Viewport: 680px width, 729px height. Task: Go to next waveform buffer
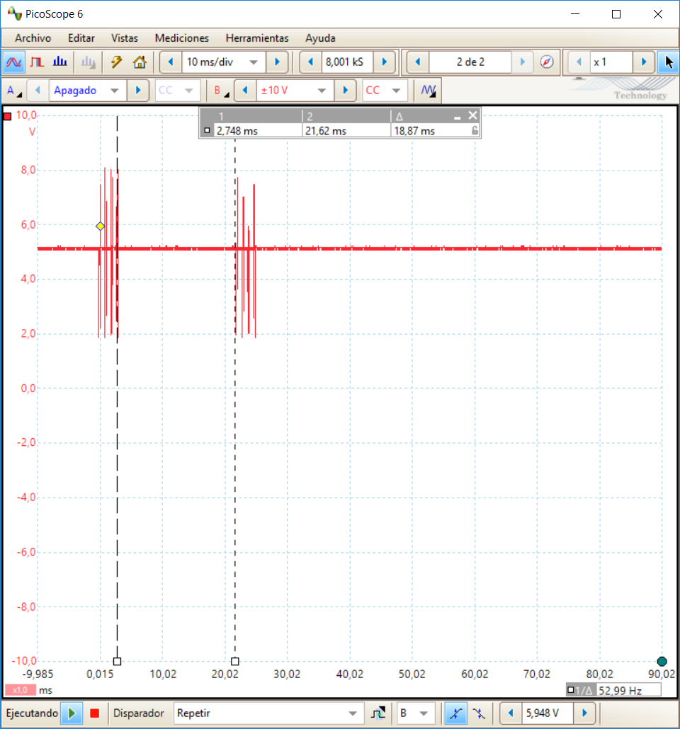pyautogui.click(x=522, y=62)
